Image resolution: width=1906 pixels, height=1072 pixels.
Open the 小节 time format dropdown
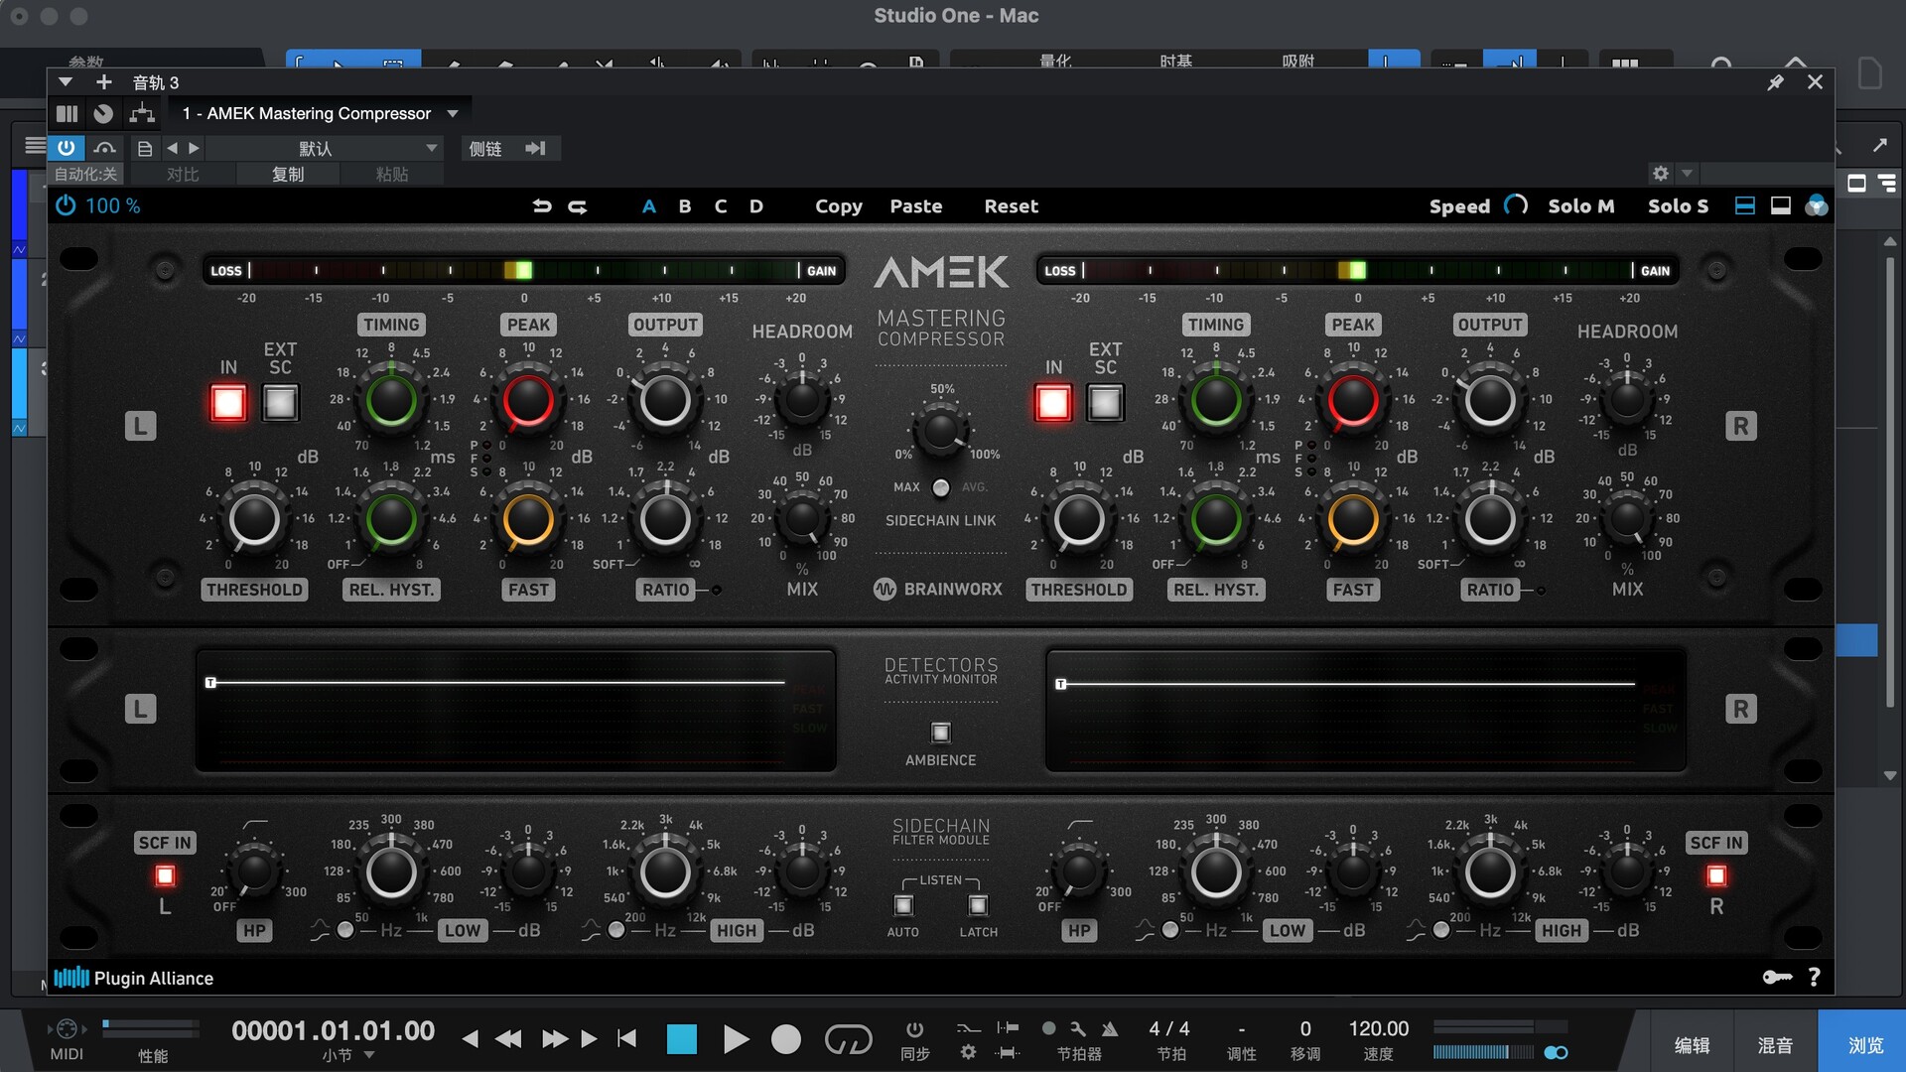tap(369, 1055)
